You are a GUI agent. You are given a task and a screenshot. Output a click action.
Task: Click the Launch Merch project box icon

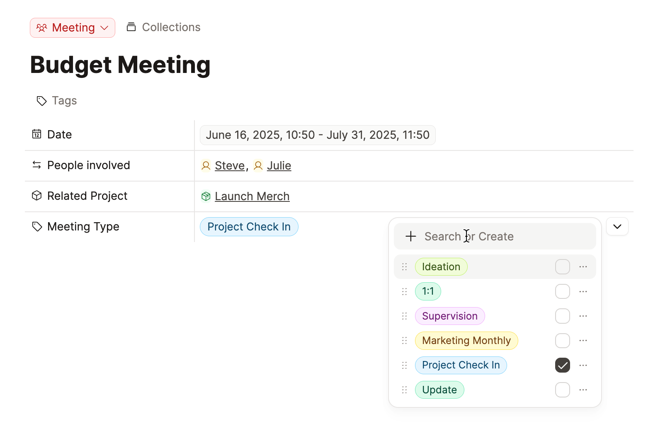[x=206, y=196]
